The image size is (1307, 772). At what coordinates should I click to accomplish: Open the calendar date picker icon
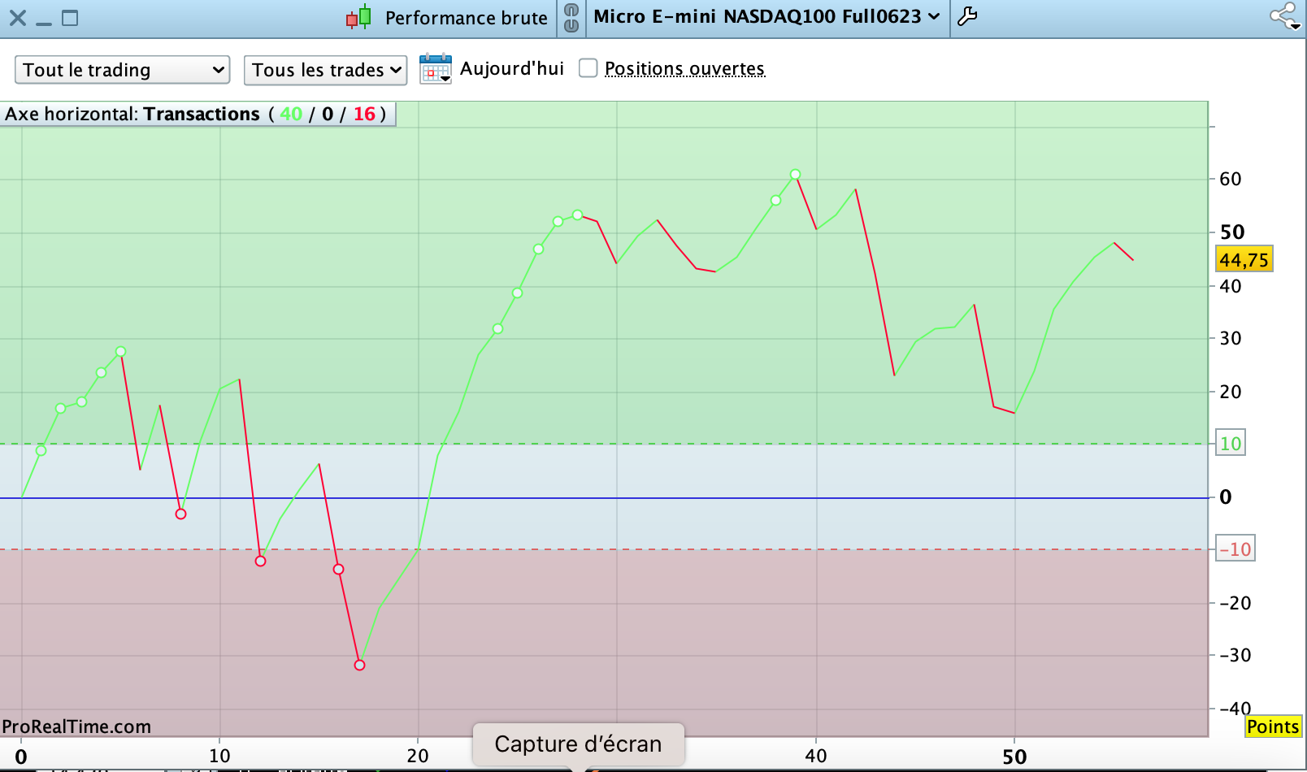[x=436, y=69]
